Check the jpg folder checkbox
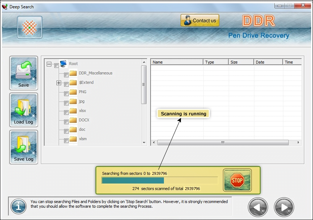313x220 pixels. click(66, 103)
